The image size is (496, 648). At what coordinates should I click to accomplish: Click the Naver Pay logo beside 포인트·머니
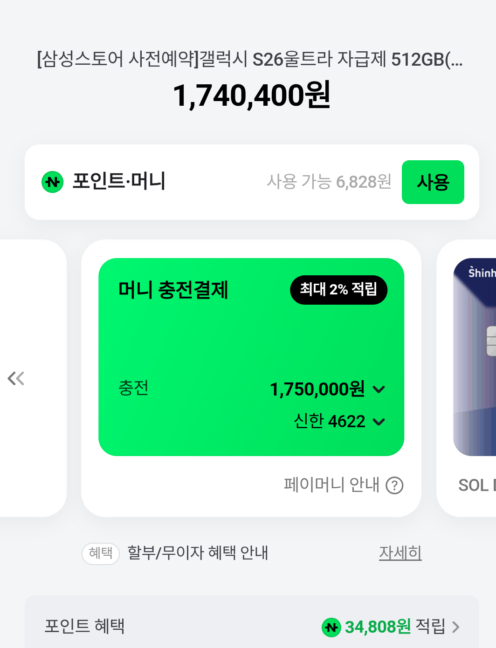[52, 182]
